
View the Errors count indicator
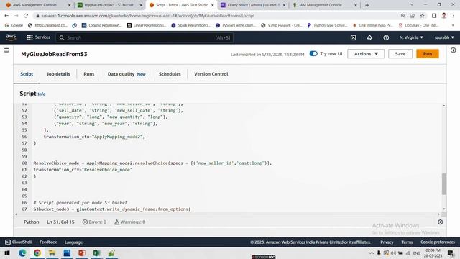94,222
